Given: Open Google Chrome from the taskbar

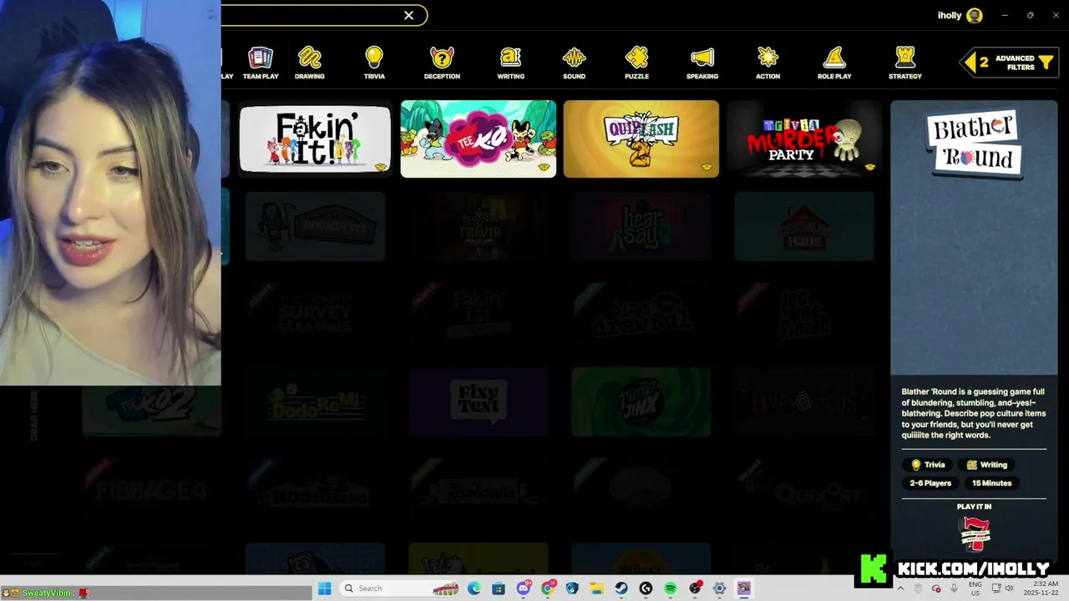Looking at the screenshot, I should pyautogui.click(x=548, y=588).
